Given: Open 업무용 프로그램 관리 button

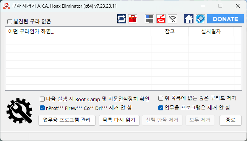Looking at the screenshot, I should coord(67,120).
